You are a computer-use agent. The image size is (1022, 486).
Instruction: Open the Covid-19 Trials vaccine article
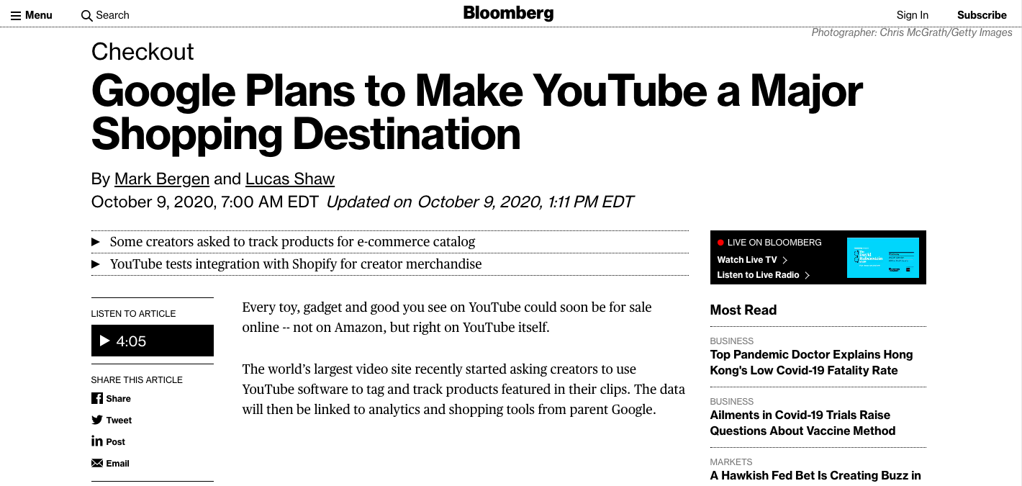pyautogui.click(x=802, y=423)
